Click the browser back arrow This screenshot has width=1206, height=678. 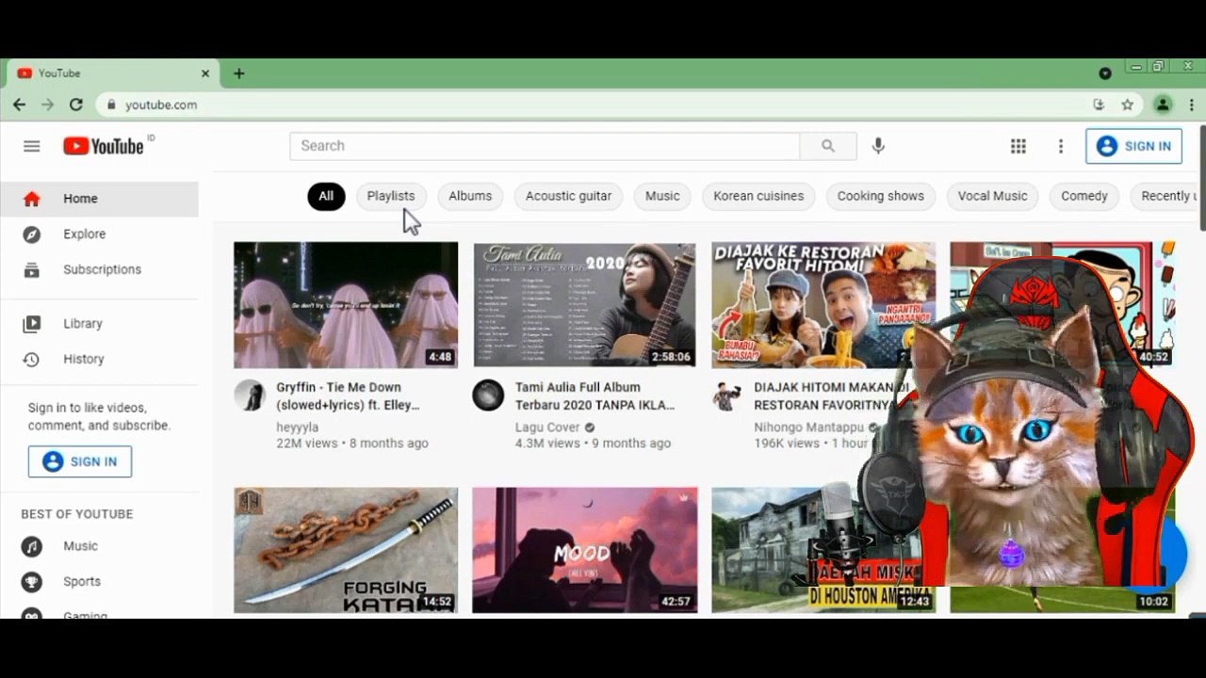coord(19,105)
